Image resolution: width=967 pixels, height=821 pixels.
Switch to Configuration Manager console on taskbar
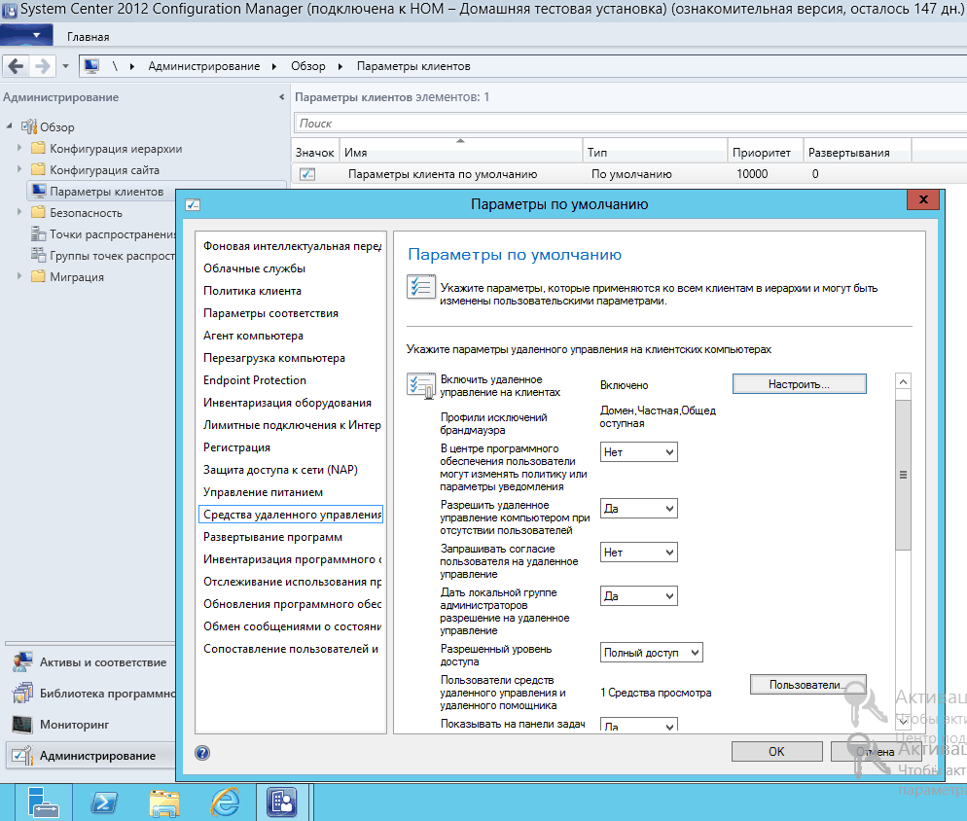[x=282, y=803]
